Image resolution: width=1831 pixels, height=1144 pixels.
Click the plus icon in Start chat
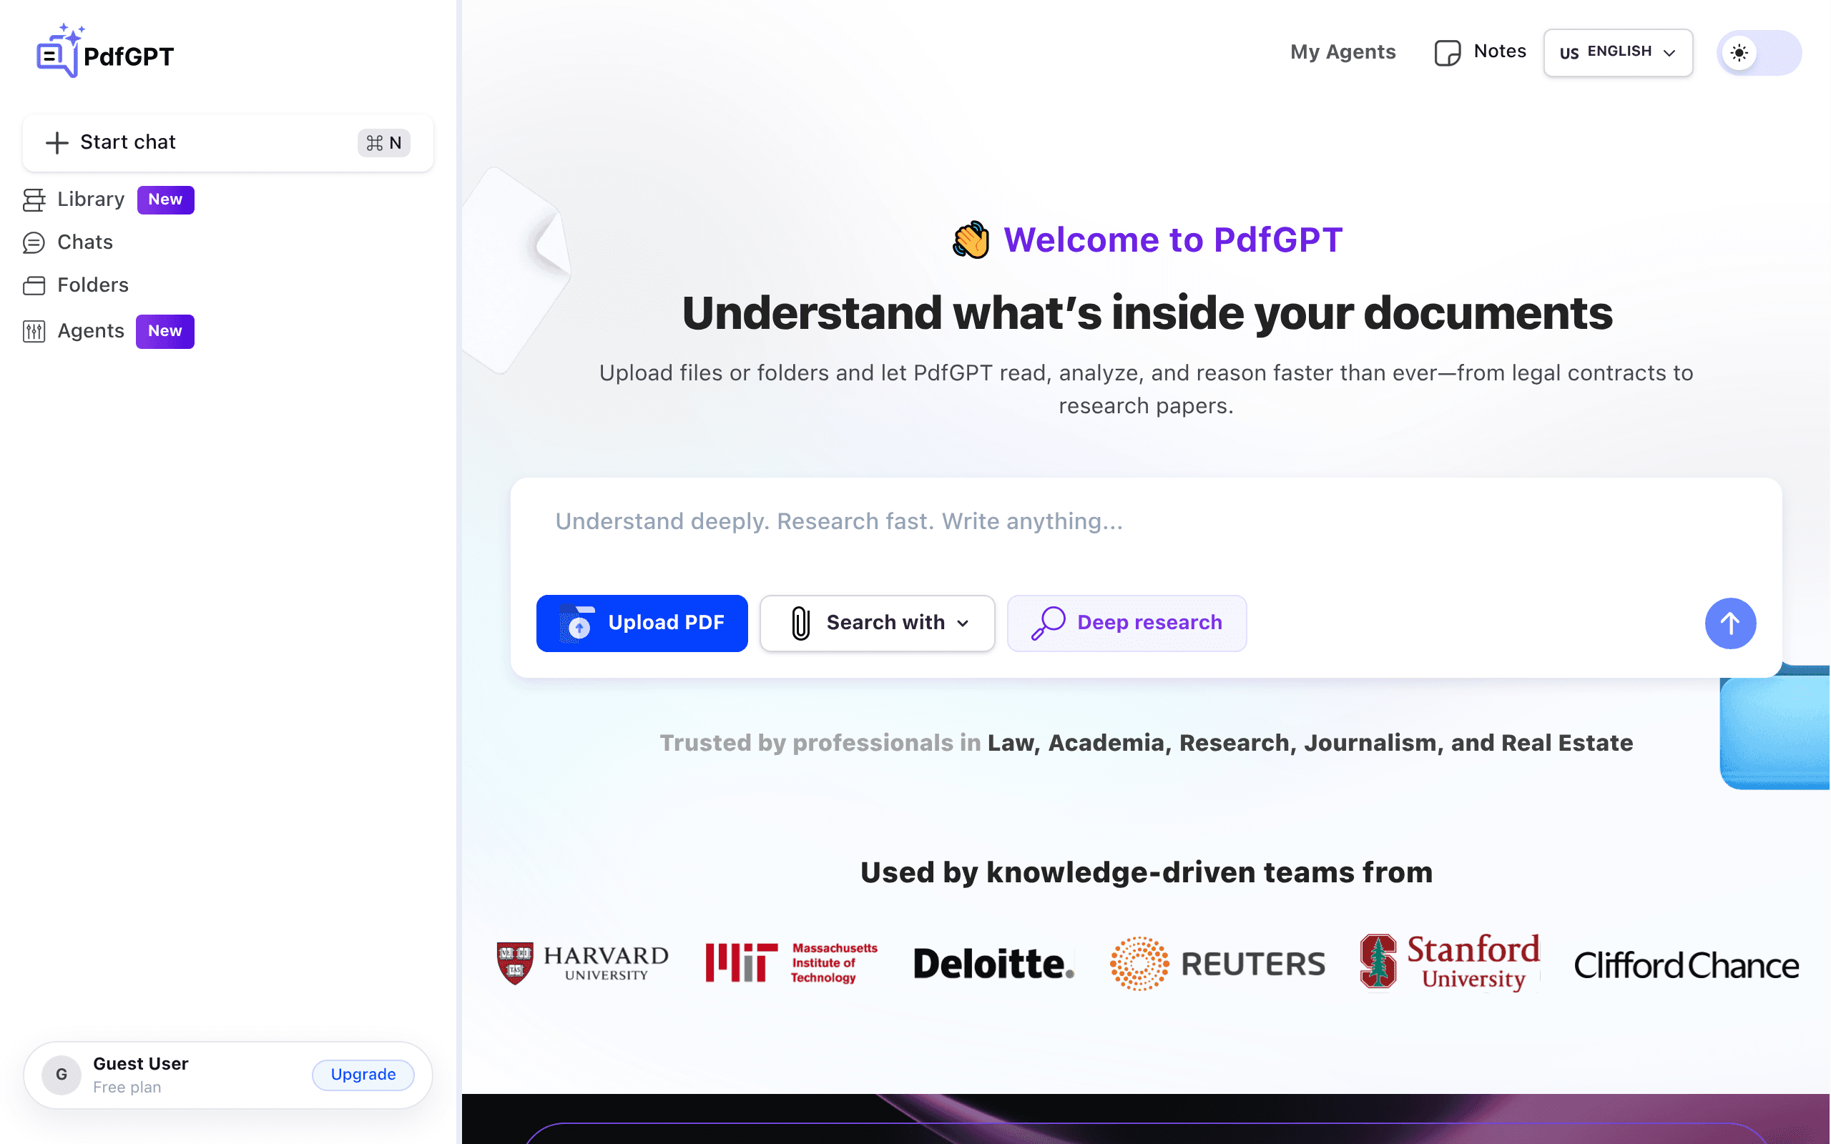tap(57, 143)
